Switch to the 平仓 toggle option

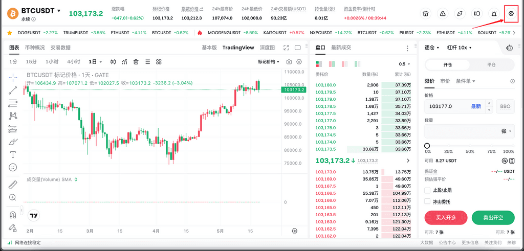click(491, 65)
